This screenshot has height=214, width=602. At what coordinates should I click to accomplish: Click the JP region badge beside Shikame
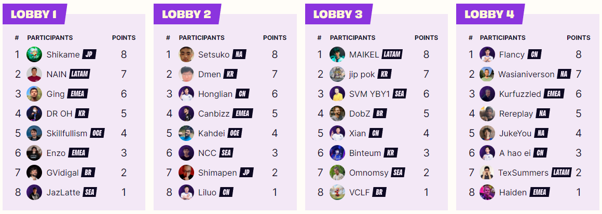tap(89, 54)
